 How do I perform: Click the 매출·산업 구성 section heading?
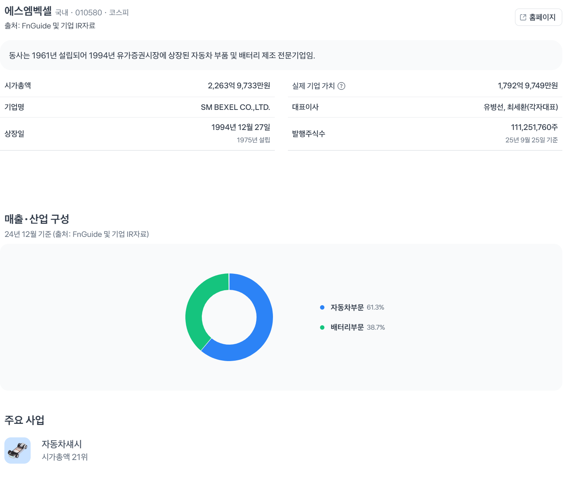[x=37, y=219]
